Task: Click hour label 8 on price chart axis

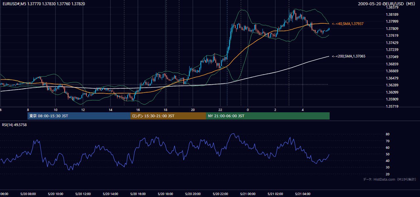Action: pyautogui.click(x=28, y=110)
